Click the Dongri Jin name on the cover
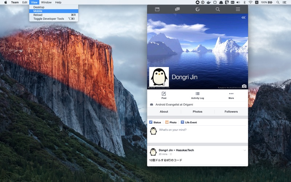 point(184,77)
